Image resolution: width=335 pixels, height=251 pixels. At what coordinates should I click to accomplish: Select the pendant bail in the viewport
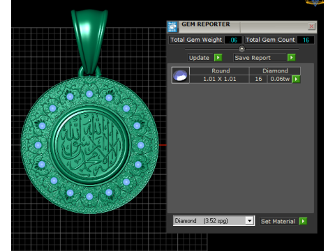coord(89,42)
